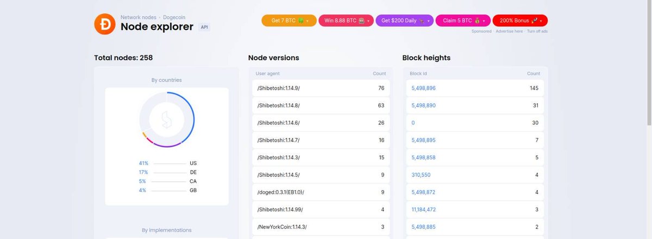
Task: Click the /Shibetoshi:1.14.3/ row
Action: point(321,158)
